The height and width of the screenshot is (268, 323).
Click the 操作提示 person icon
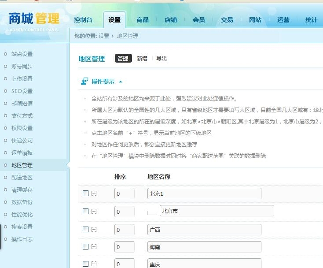[84, 81]
